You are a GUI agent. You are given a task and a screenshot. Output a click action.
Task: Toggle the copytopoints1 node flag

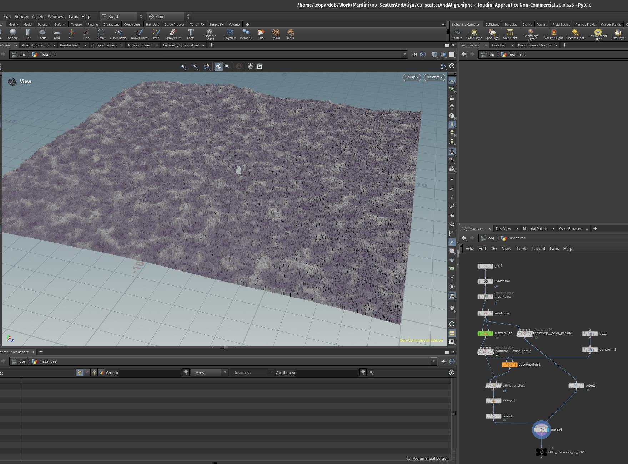(516, 365)
